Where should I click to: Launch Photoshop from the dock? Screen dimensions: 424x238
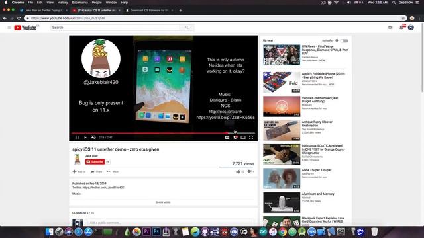pos(156,232)
